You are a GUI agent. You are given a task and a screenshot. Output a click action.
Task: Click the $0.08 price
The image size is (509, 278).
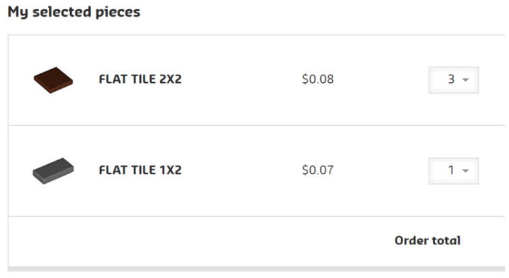pos(318,79)
